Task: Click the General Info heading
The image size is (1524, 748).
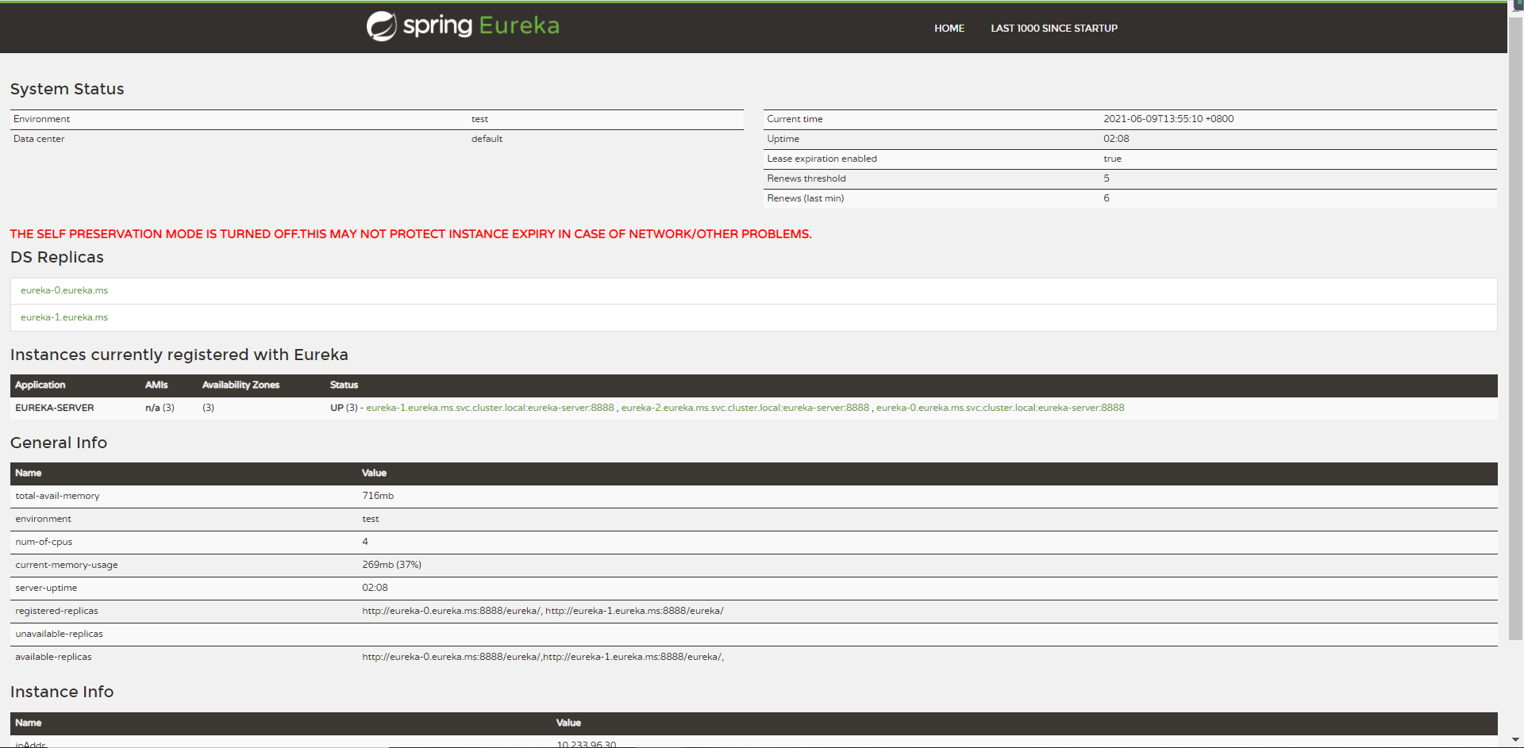Action: pyautogui.click(x=59, y=443)
